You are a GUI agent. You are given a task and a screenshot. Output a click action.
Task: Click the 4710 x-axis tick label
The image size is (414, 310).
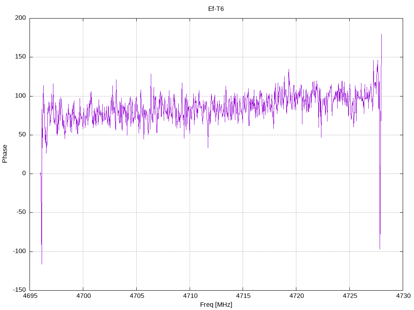(x=190, y=296)
